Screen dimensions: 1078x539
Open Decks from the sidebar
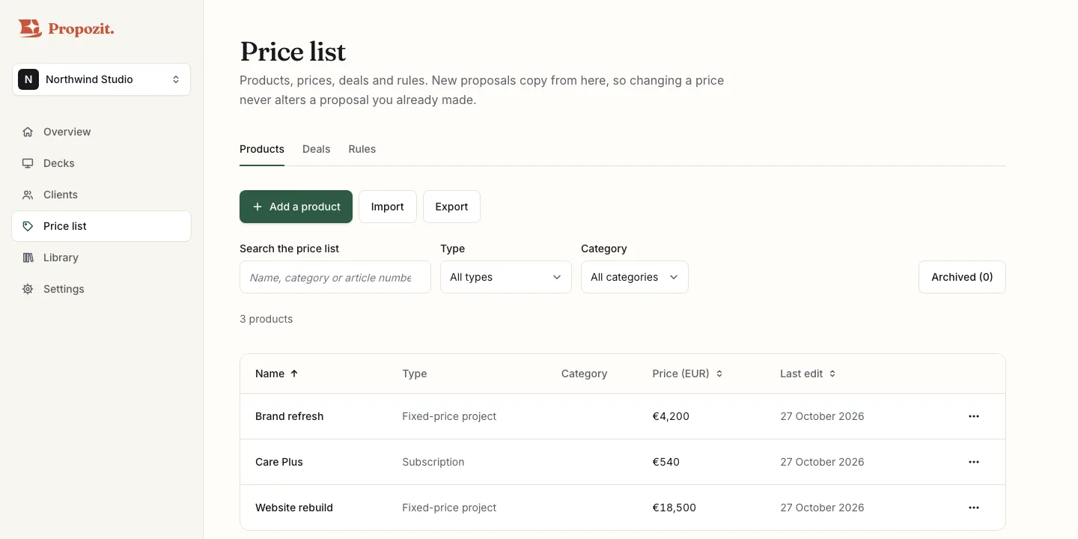(x=101, y=163)
